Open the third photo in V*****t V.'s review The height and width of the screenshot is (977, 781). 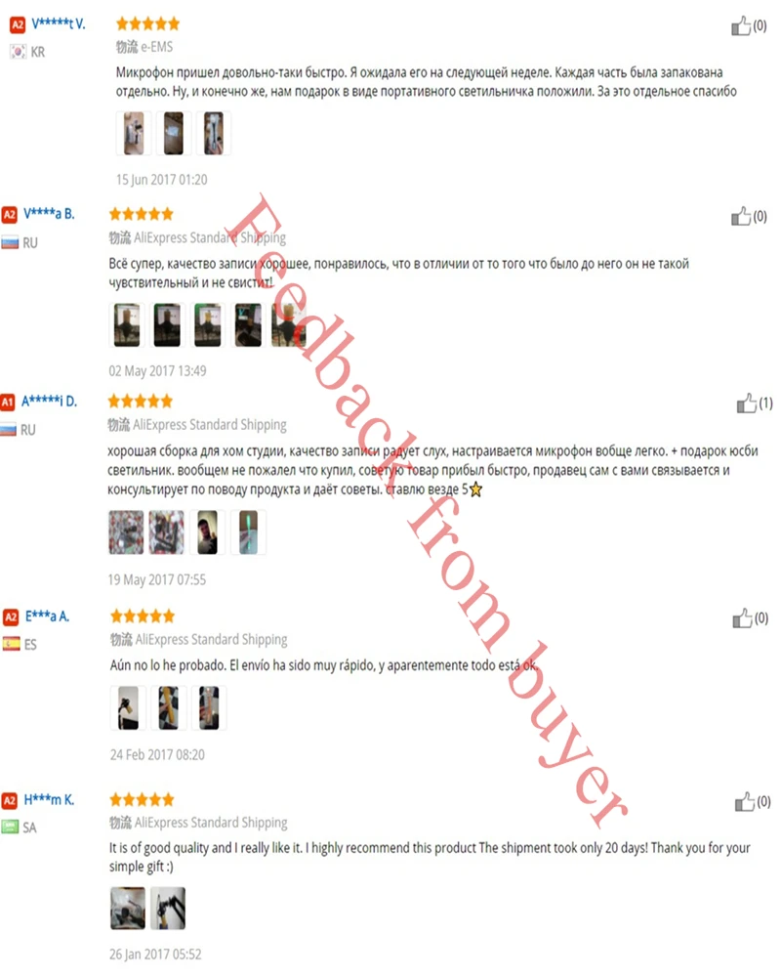click(214, 133)
